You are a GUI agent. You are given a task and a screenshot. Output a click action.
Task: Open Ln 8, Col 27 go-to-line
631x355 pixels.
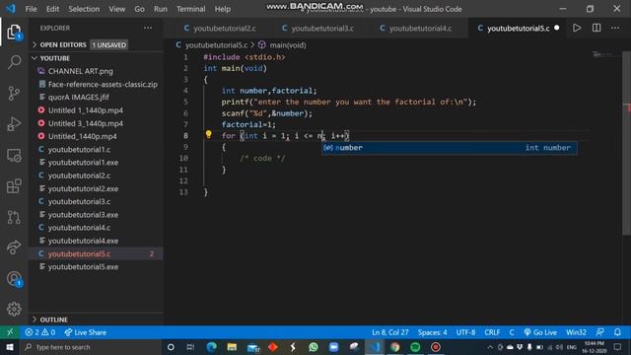[390, 332]
